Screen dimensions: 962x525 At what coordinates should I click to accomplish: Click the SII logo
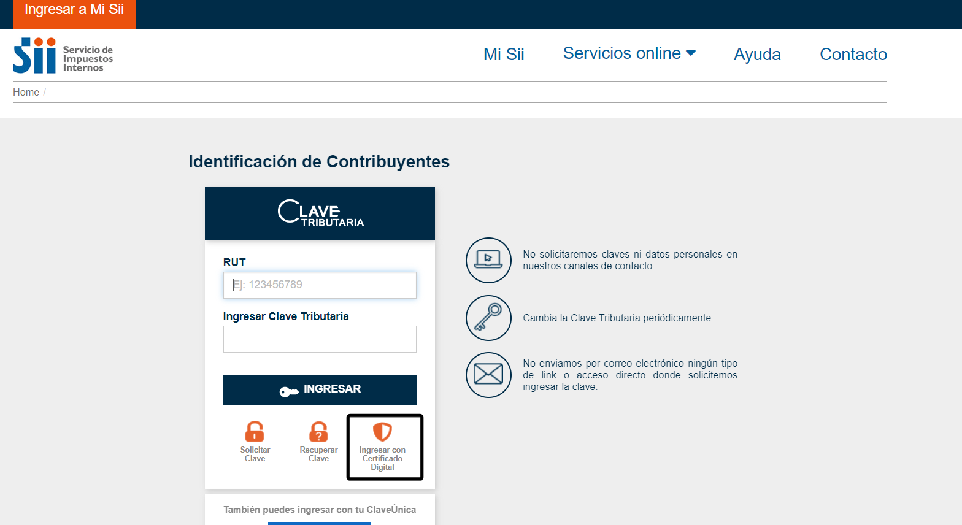point(63,55)
